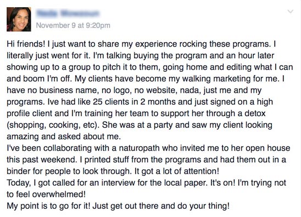
Task: Click the phrase '2 months' in the post
Action: coord(158,102)
